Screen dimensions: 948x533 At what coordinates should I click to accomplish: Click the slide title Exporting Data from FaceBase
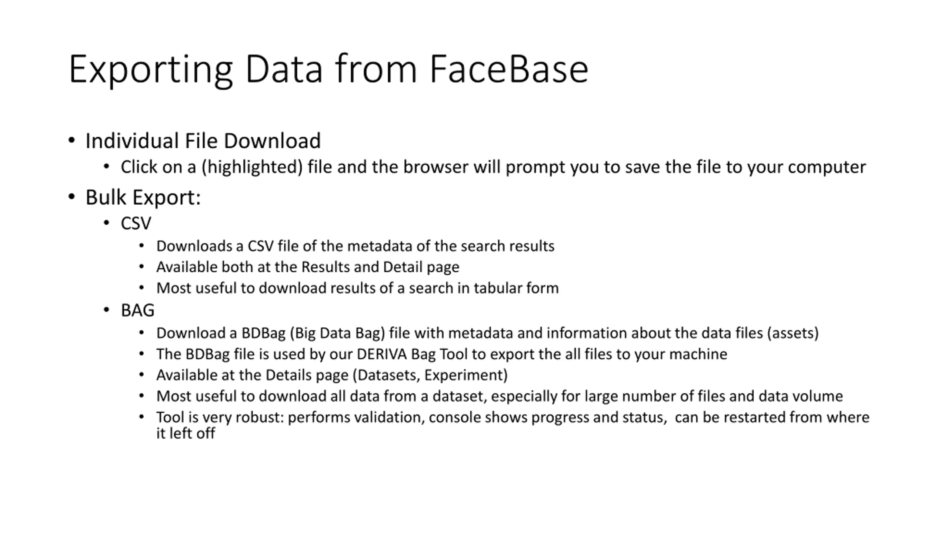point(328,69)
